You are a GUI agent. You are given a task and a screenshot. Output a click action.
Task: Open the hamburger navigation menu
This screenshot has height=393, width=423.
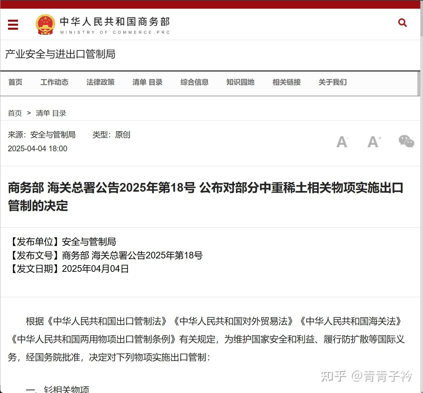13,25
